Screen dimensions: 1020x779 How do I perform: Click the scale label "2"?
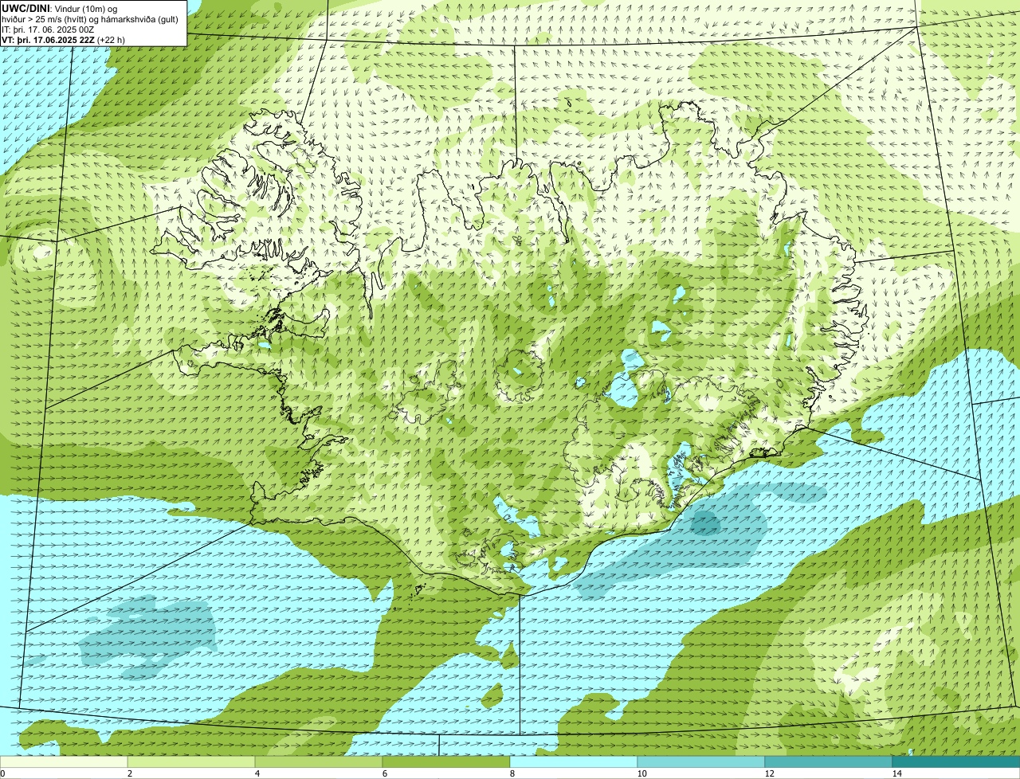pyautogui.click(x=129, y=773)
